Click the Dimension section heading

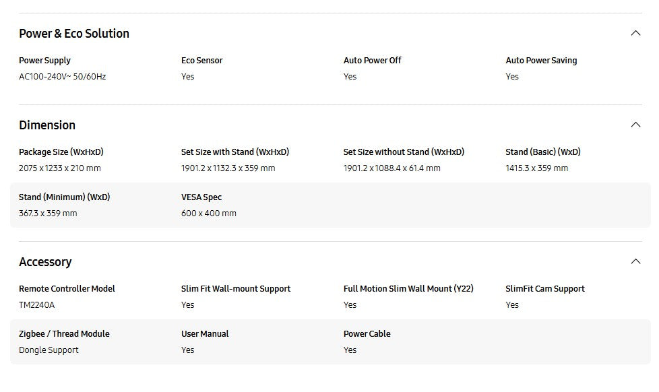tap(47, 125)
